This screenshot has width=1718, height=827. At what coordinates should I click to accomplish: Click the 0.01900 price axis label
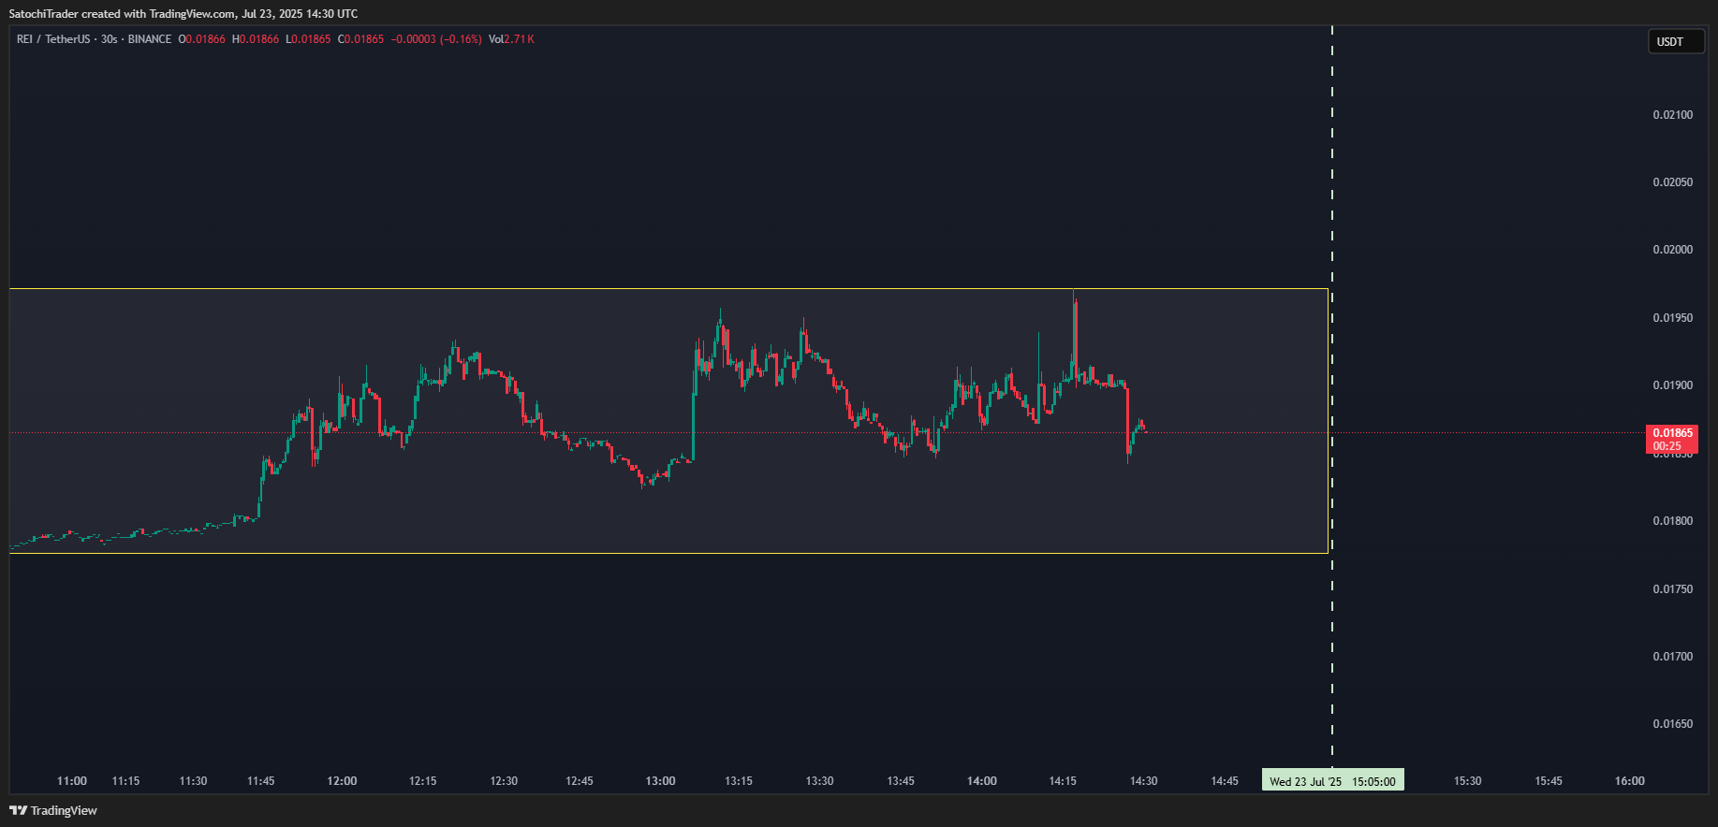(1672, 385)
